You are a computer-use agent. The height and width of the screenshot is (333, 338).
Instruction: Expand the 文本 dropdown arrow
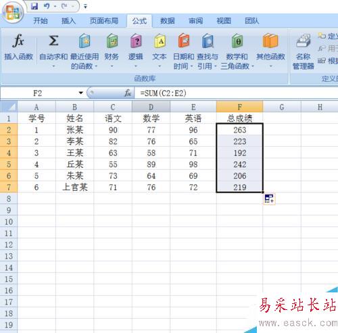tap(160, 66)
